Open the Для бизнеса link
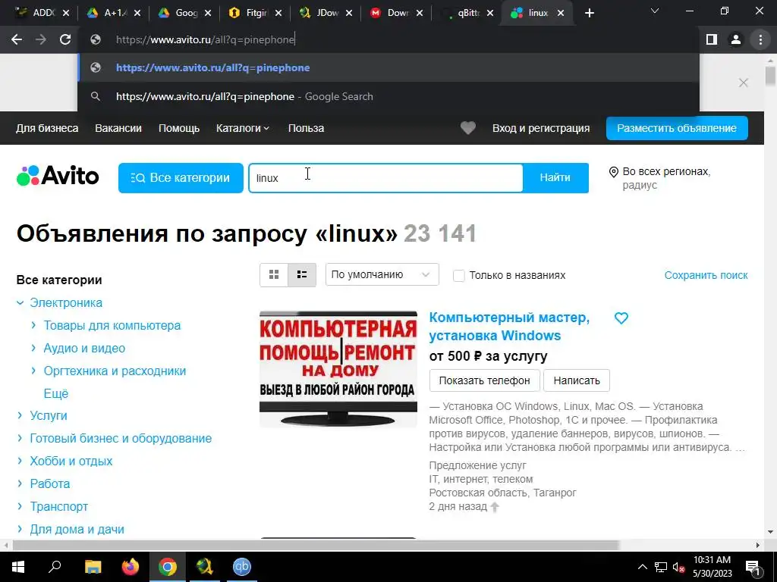 47,128
